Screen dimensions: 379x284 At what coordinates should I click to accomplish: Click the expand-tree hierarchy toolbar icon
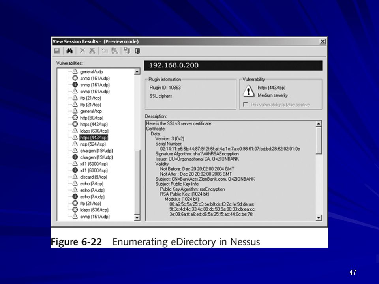[114, 51]
